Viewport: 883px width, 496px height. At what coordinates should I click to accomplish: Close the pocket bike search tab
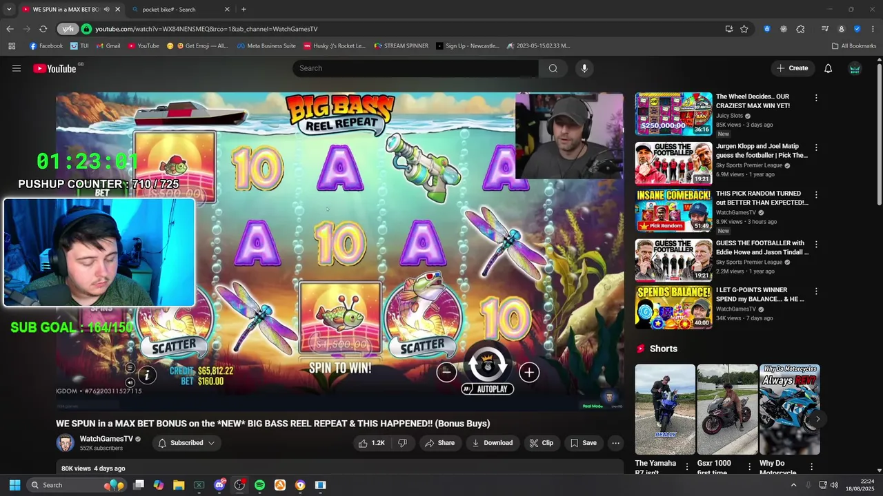pos(227,9)
